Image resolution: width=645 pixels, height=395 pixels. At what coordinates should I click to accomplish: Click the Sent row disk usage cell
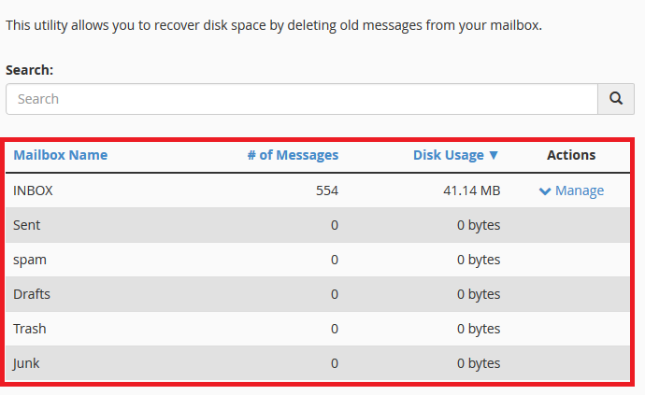(x=479, y=225)
